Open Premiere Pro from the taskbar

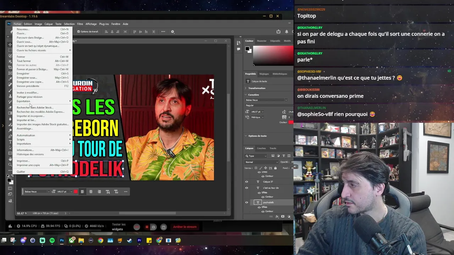click(x=139, y=240)
